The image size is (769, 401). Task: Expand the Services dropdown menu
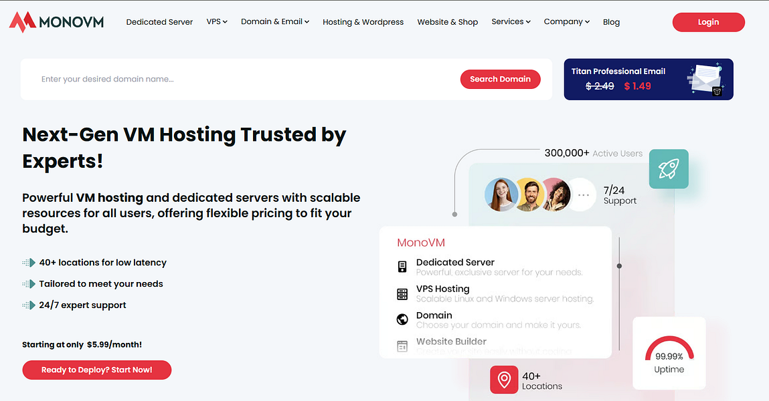(x=511, y=21)
